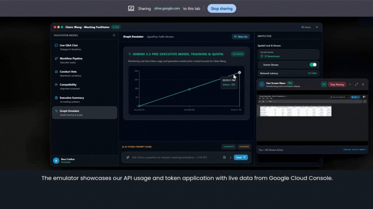Click the Compatibility person icon

(x=56, y=85)
